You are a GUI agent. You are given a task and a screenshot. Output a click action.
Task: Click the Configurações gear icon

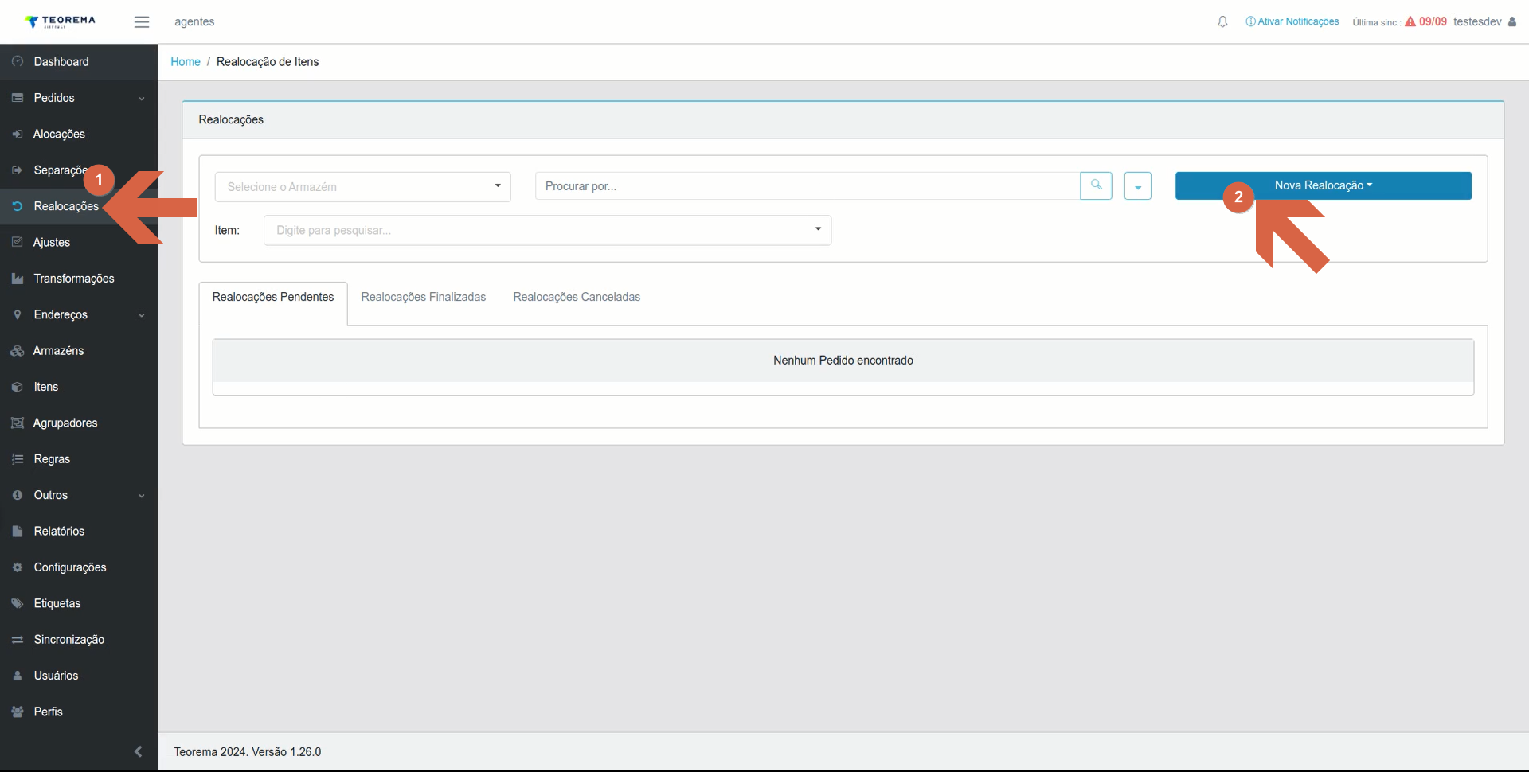(x=18, y=567)
